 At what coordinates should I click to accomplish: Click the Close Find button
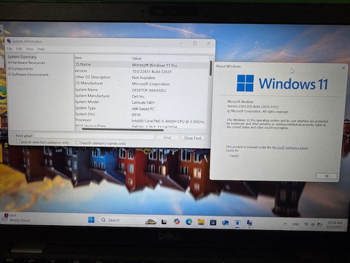click(x=192, y=138)
